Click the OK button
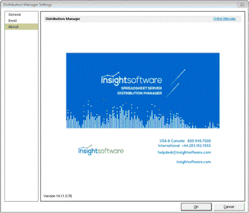Image resolution: width=249 pixels, height=213 pixels. (196, 207)
